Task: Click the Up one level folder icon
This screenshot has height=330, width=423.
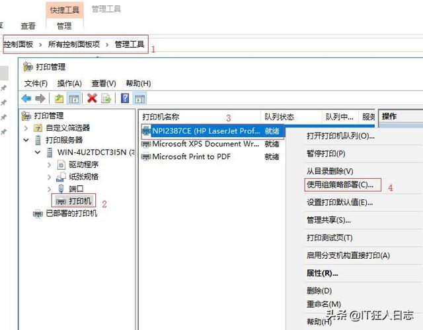Action: [59, 98]
